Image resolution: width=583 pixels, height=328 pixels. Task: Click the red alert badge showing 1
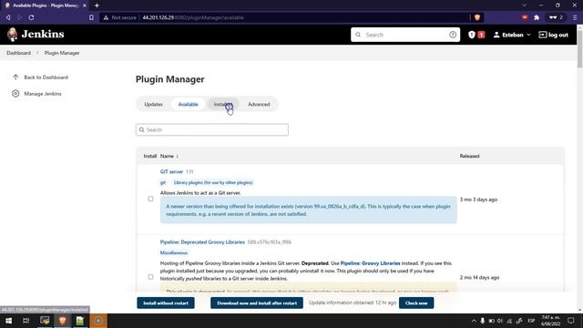(x=481, y=35)
